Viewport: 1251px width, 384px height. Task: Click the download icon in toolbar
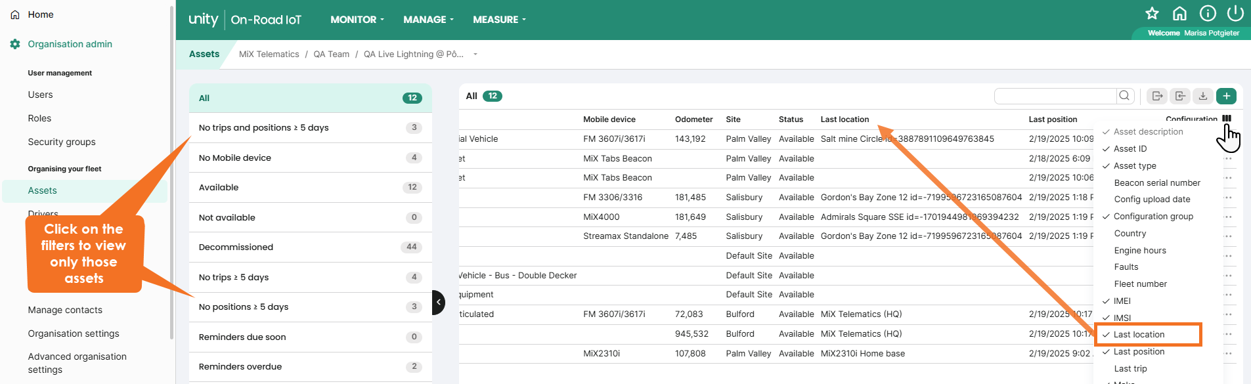click(x=1202, y=96)
